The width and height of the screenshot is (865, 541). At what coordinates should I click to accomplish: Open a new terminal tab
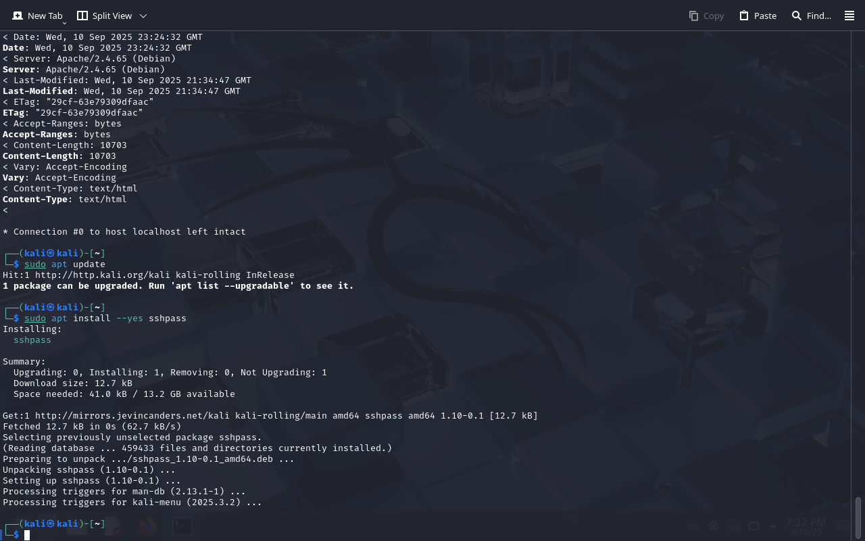pyautogui.click(x=37, y=16)
